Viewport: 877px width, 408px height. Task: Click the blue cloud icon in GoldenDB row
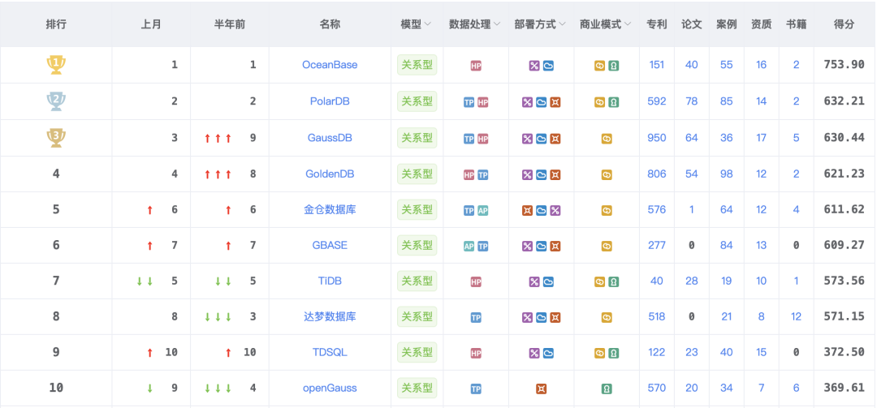[542, 175]
